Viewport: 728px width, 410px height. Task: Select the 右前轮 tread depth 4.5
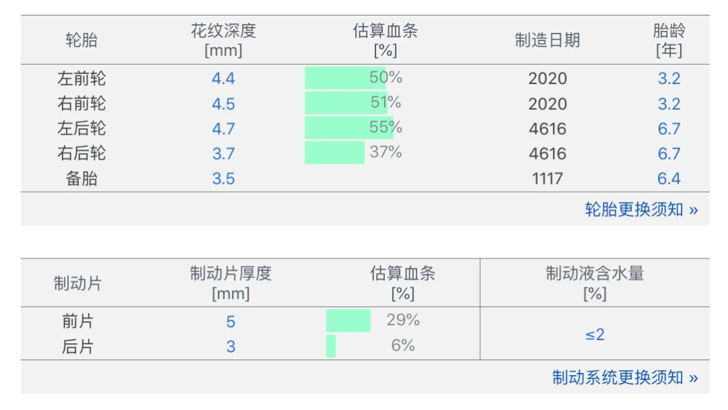coord(223,104)
